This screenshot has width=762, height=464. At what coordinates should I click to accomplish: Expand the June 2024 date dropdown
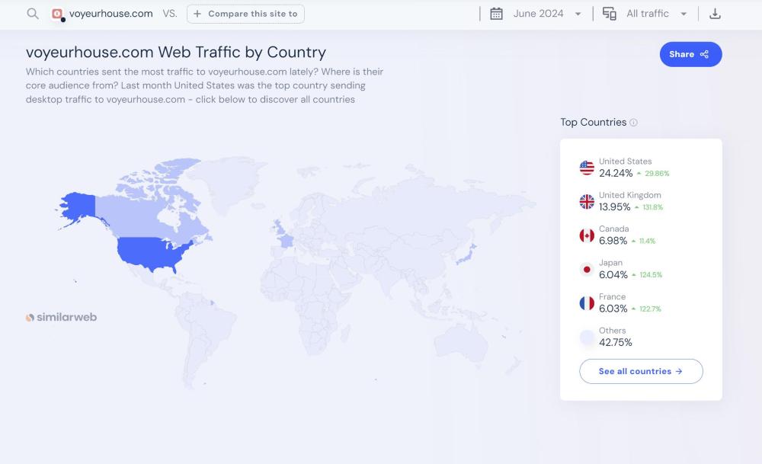578,14
